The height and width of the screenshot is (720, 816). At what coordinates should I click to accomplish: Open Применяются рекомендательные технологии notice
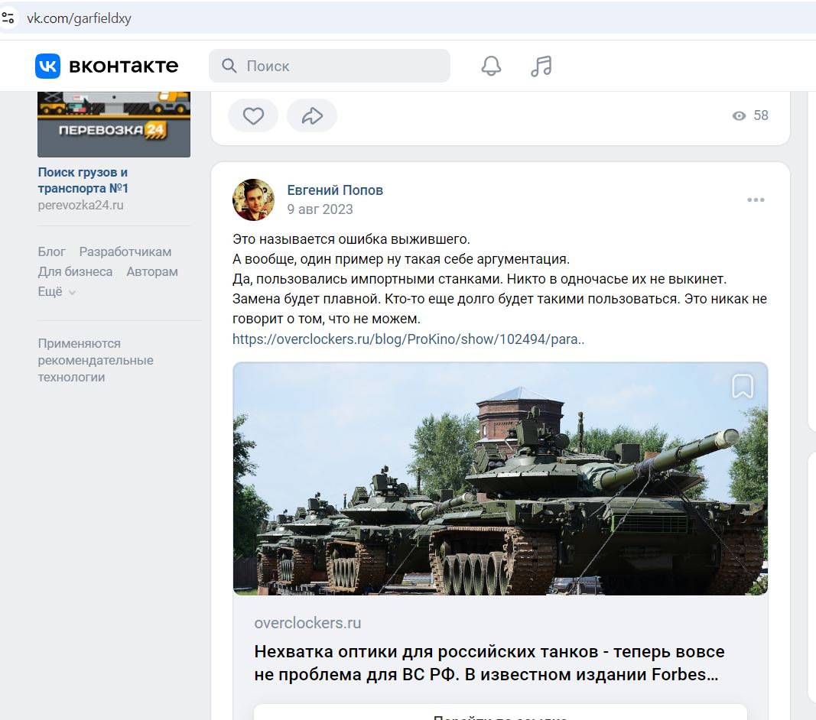pos(96,360)
